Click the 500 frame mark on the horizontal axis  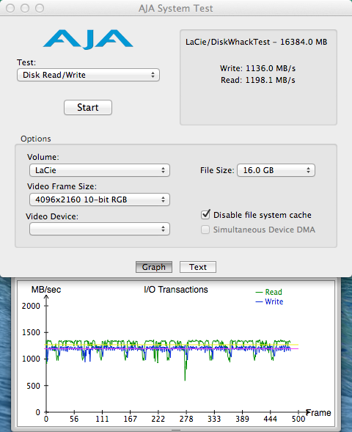[298, 419]
